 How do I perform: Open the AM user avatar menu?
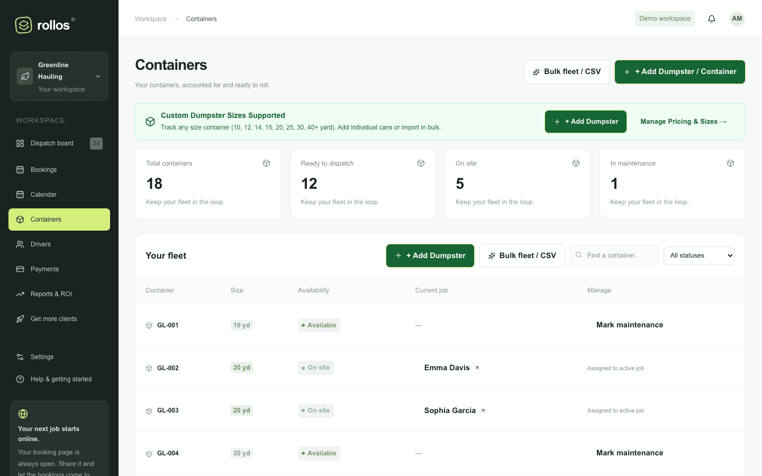tap(737, 19)
